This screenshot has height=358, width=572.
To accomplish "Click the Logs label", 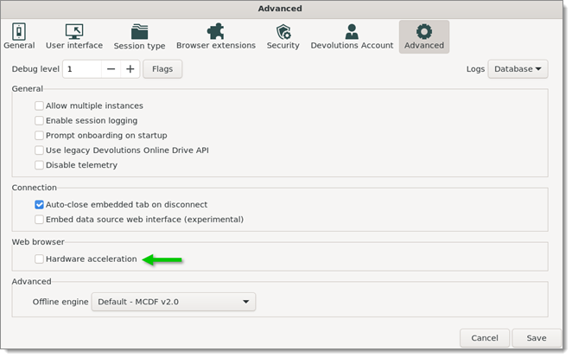I will coord(475,69).
